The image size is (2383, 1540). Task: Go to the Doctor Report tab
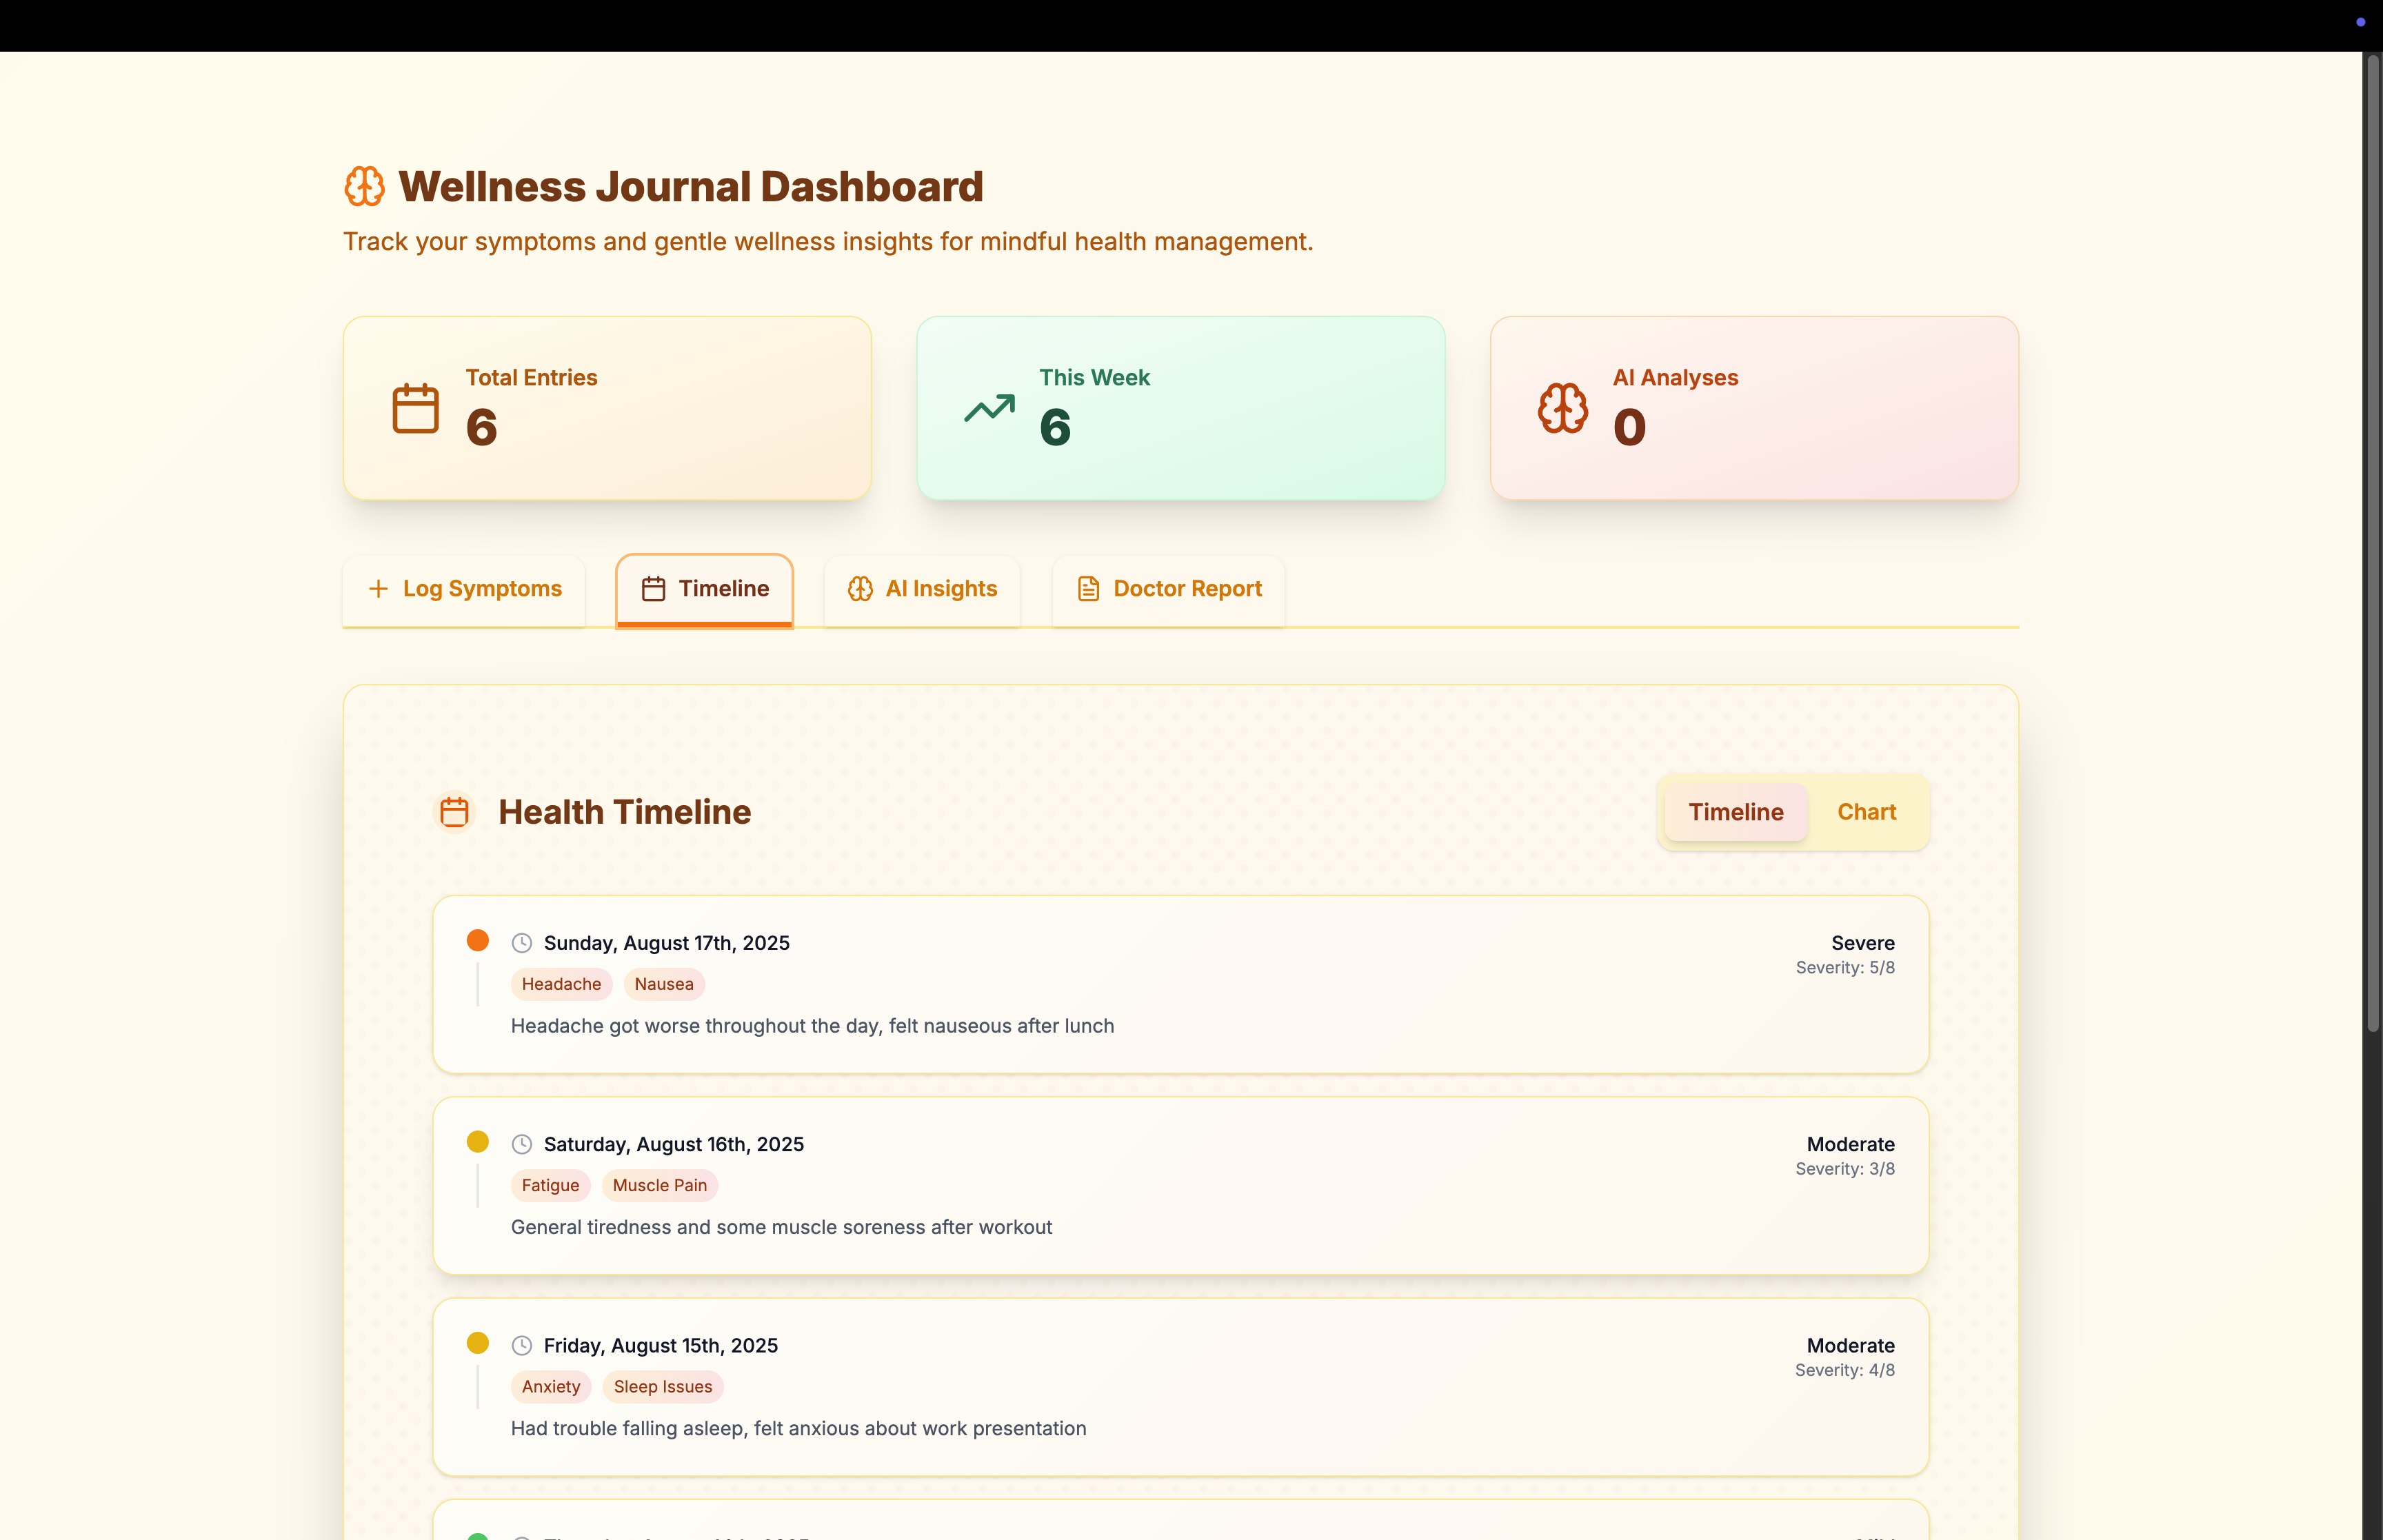pyautogui.click(x=1169, y=589)
